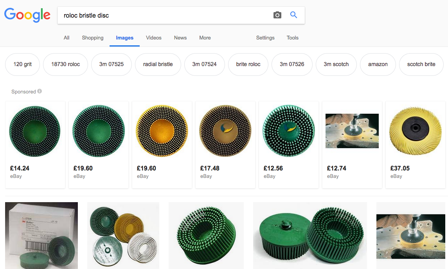448x269 pixels.
Task: Open the £19.60 yellow bristle disc listing
Action: 162,145
